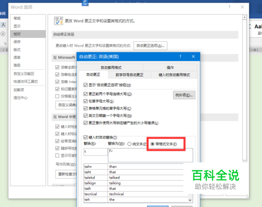
Task: Toggle 句首字母大写(S) checkbox
Action: point(85,101)
